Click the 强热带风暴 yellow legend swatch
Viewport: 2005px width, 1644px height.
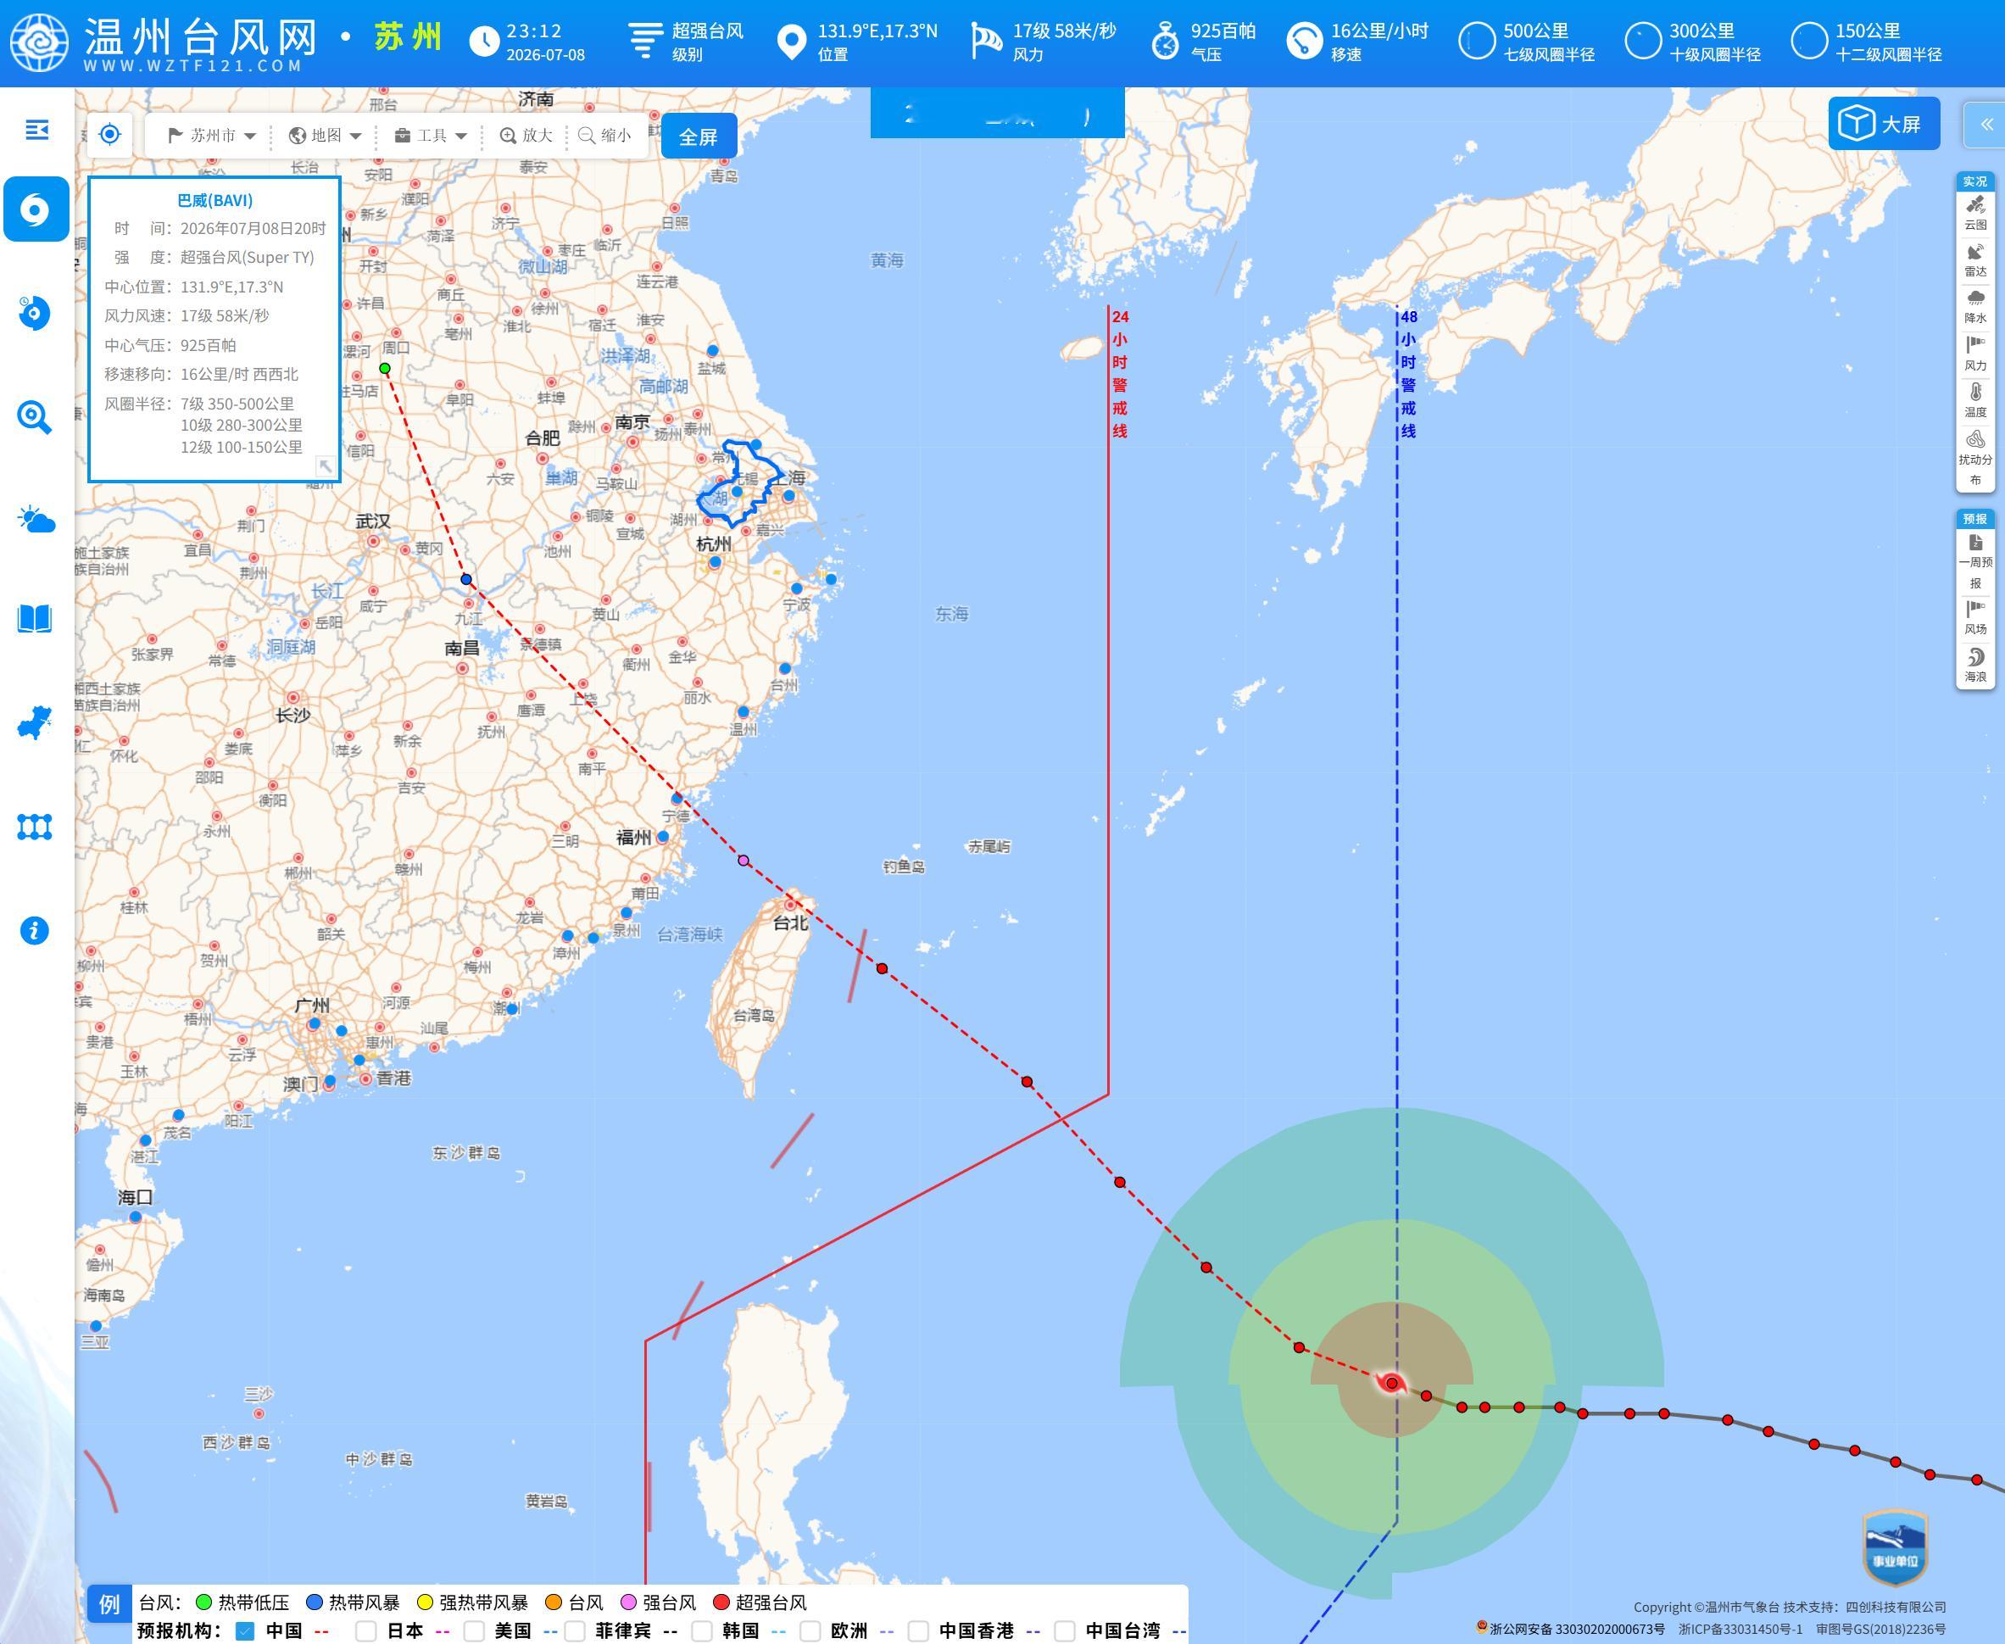coord(425,1602)
